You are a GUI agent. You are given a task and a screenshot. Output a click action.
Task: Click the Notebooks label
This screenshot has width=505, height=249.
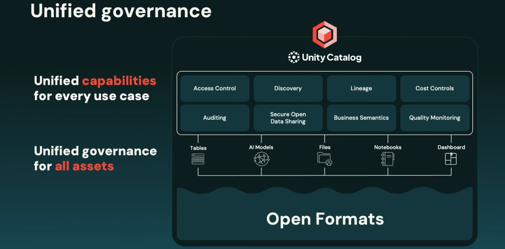(x=388, y=147)
